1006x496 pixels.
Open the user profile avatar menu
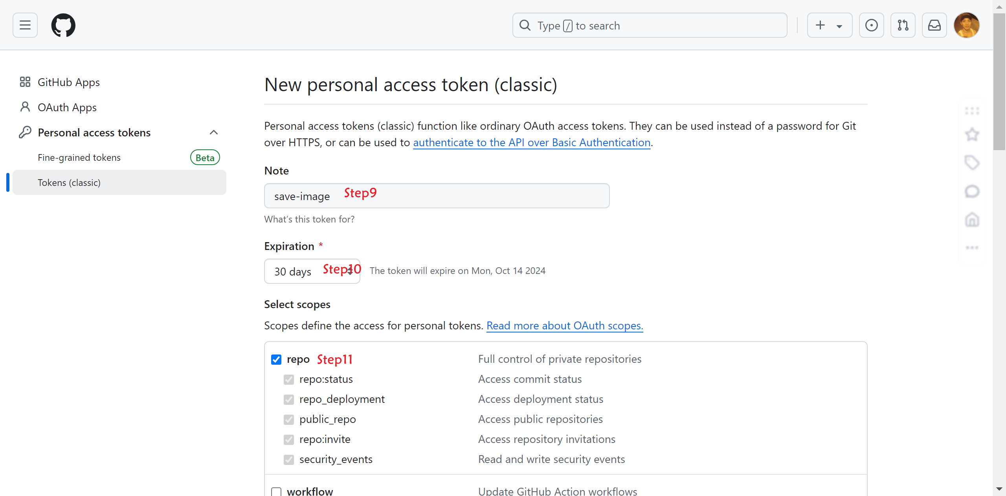click(x=966, y=25)
